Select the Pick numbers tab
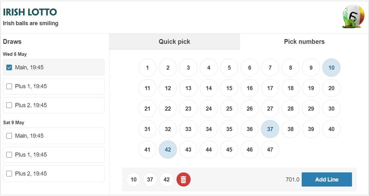 (304, 41)
